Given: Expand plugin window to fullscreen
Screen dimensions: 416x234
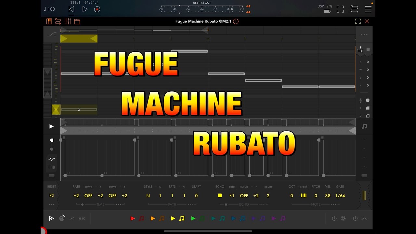Looking at the screenshot, I should pyautogui.click(x=358, y=21).
